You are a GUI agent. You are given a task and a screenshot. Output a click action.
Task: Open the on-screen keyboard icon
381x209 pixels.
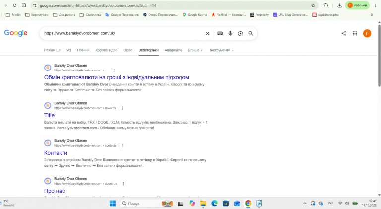[220, 33]
